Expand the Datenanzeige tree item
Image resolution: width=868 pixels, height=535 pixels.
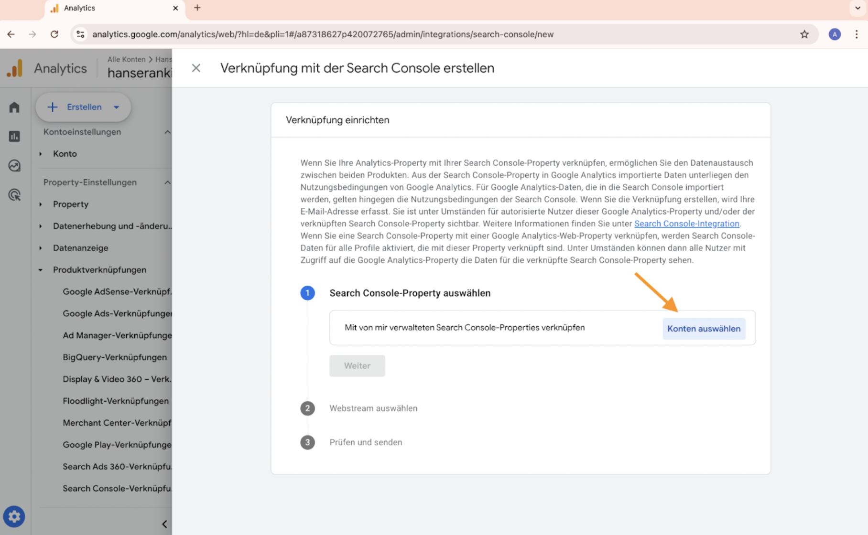point(41,248)
